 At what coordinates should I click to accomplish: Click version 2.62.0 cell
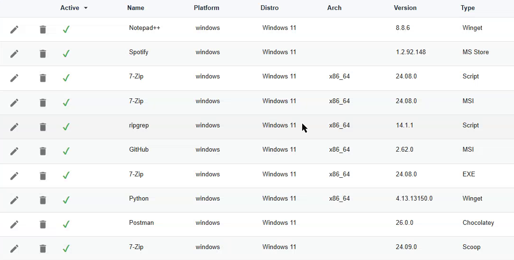point(405,150)
